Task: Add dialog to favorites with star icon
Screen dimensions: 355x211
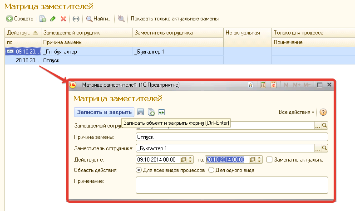Action: tap(251, 85)
